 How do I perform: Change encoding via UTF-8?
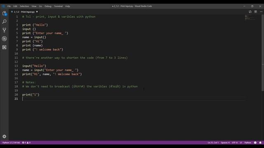pos(235,143)
